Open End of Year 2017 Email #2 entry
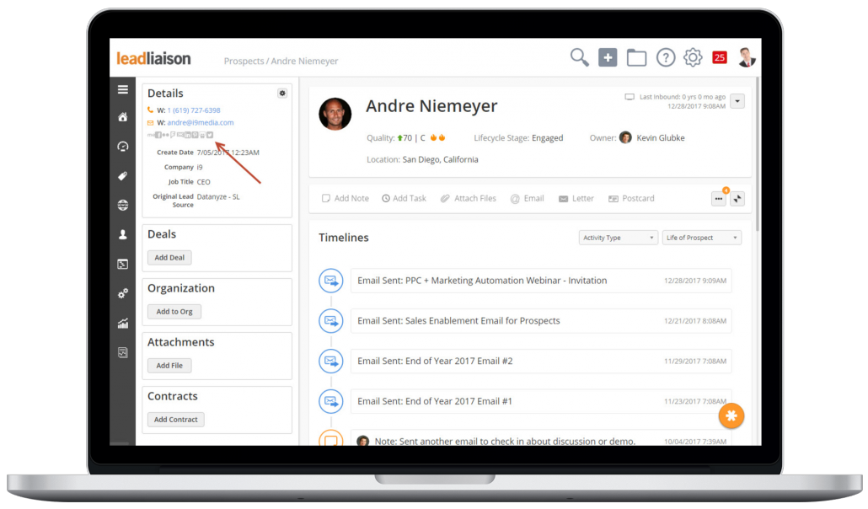This screenshot has height=509, width=868. 541,362
